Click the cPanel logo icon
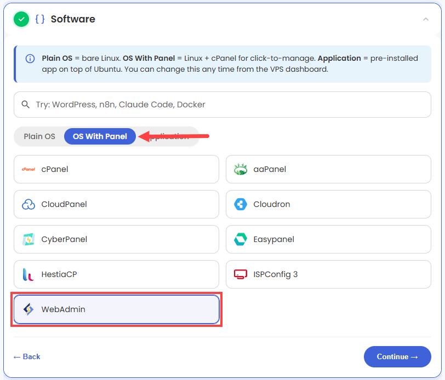 coord(28,169)
